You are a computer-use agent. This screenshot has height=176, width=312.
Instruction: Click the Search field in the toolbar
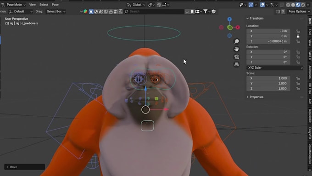pos(154,11)
